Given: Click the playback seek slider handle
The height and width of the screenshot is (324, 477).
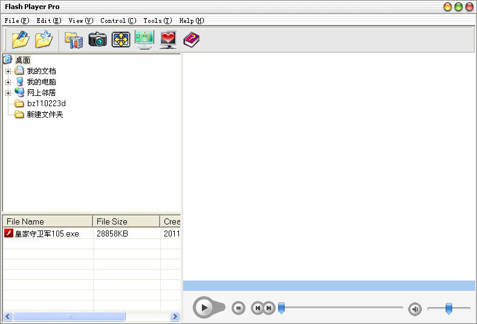Looking at the screenshot, I should [282, 308].
